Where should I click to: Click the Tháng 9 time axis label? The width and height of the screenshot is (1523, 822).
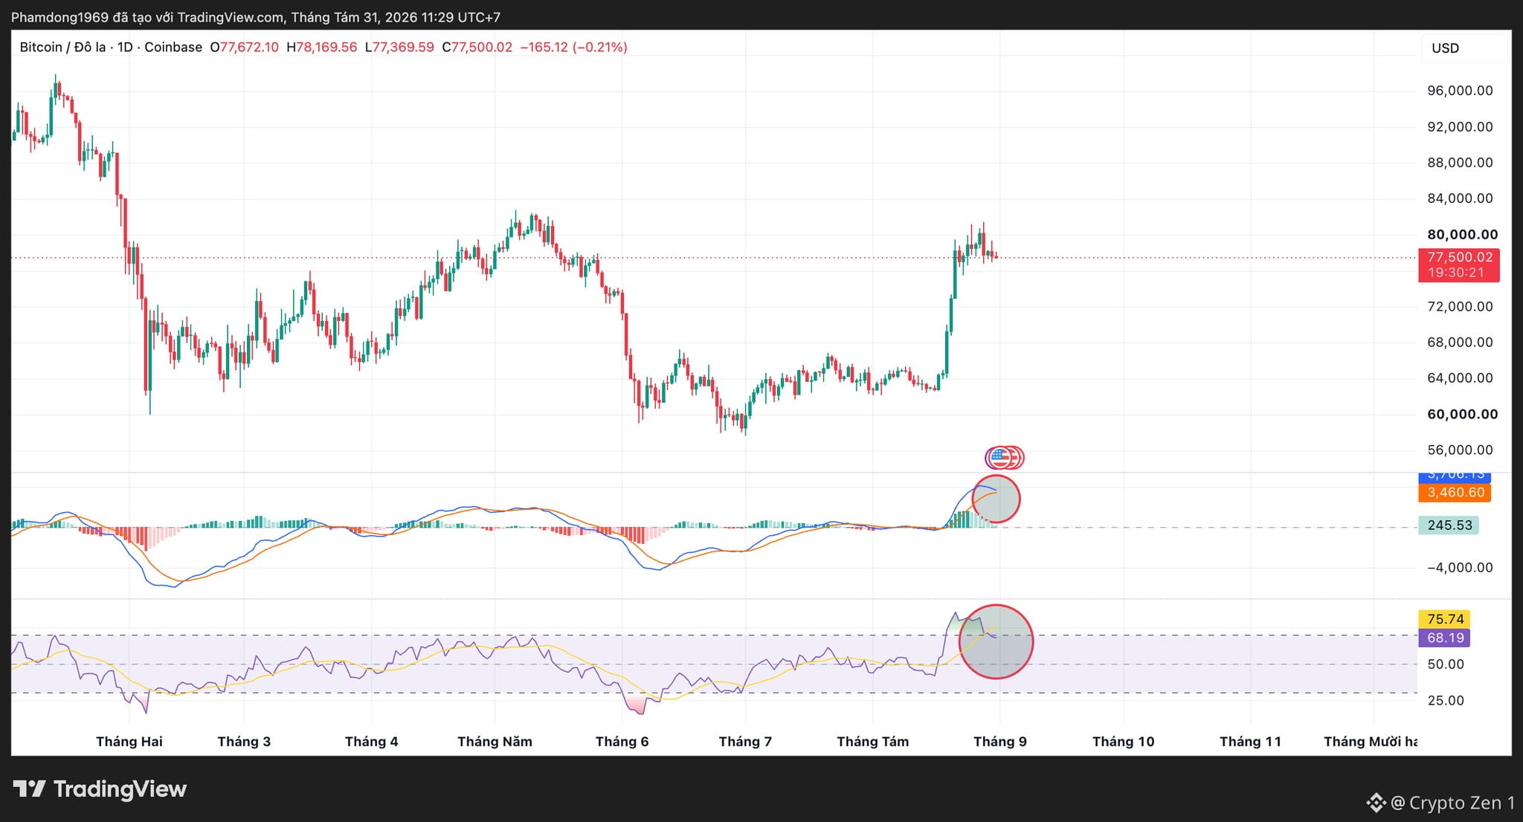coord(999,741)
